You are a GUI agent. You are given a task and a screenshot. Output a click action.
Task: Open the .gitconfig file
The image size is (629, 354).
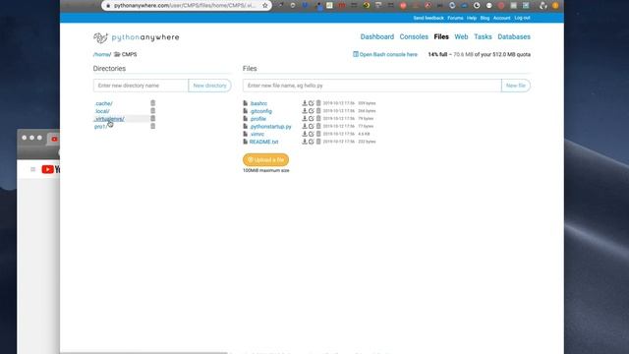pos(260,111)
